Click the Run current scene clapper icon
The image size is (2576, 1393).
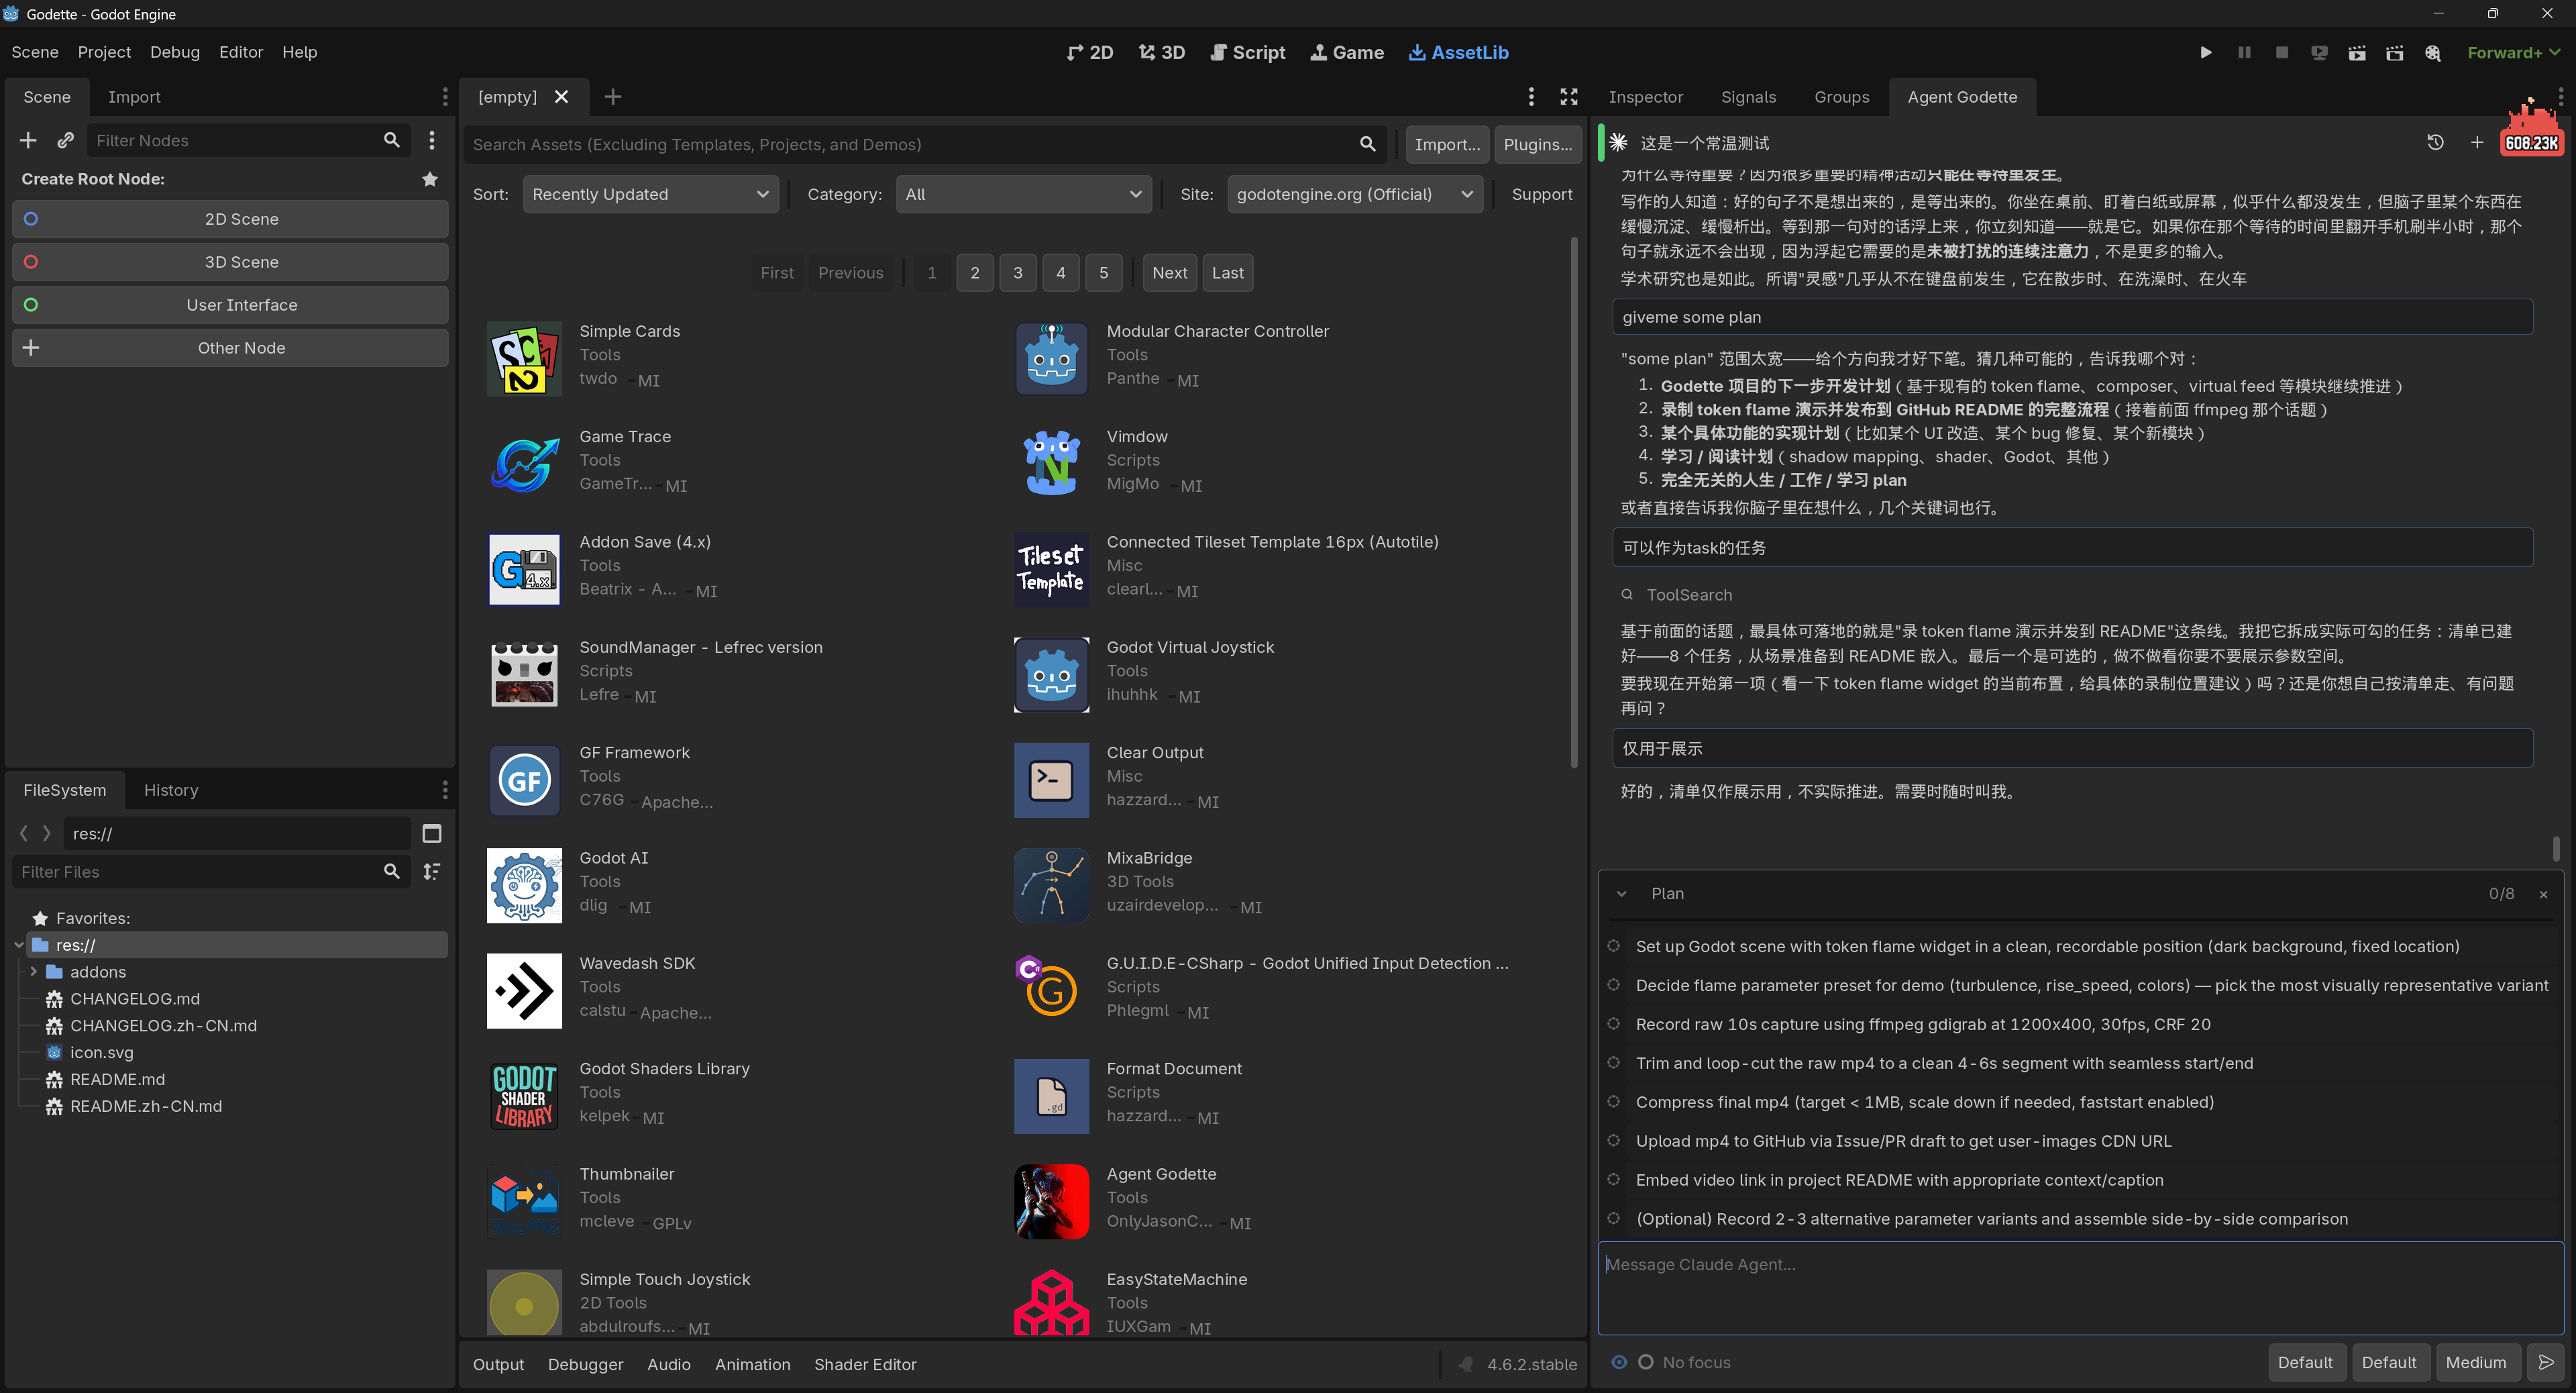2357,52
